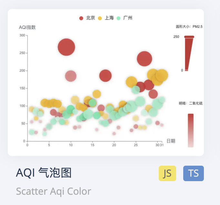The width and height of the screenshot is (220, 205).
Task: Open the AQI 气泡图 title link
Action: (x=44, y=173)
